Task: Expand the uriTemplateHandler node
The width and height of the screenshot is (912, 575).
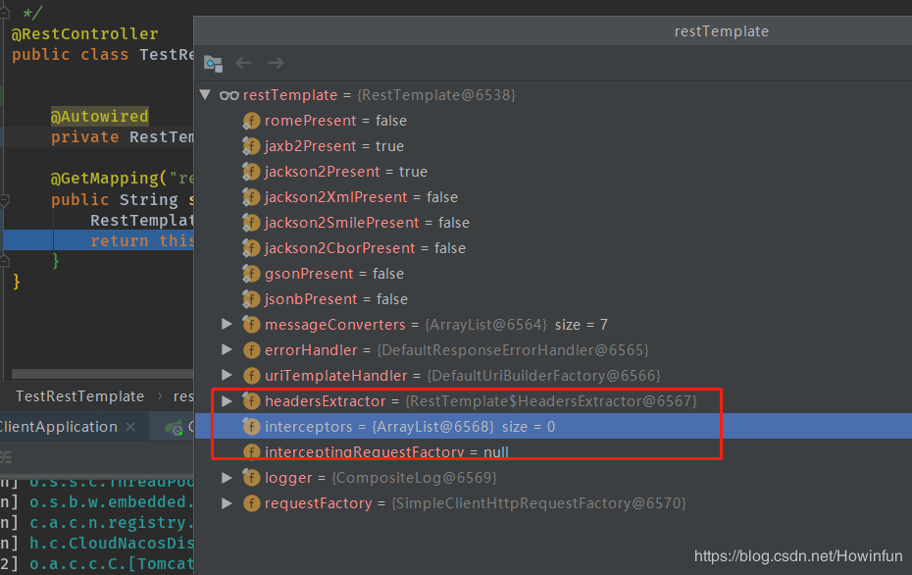Action: [227, 376]
